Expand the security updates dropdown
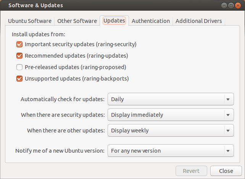Screen dimensions: 245x179 170,115
